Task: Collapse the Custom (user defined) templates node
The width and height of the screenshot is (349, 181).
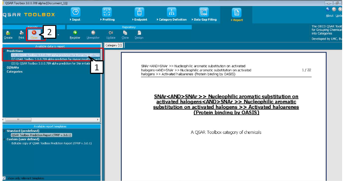Action: [x=4, y=139]
